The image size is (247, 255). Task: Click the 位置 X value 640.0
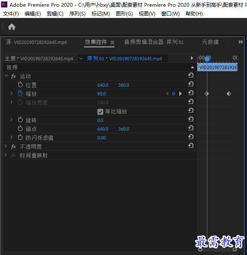[103, 85]
